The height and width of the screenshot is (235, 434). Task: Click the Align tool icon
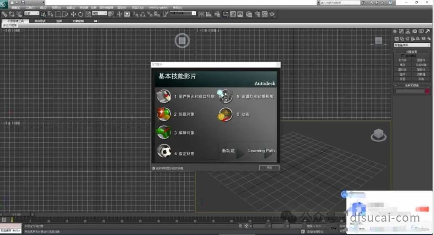tap(209, 14)
